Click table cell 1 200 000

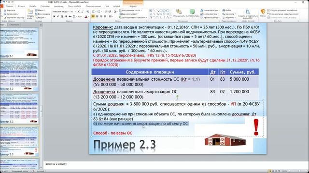pos(239,92)
